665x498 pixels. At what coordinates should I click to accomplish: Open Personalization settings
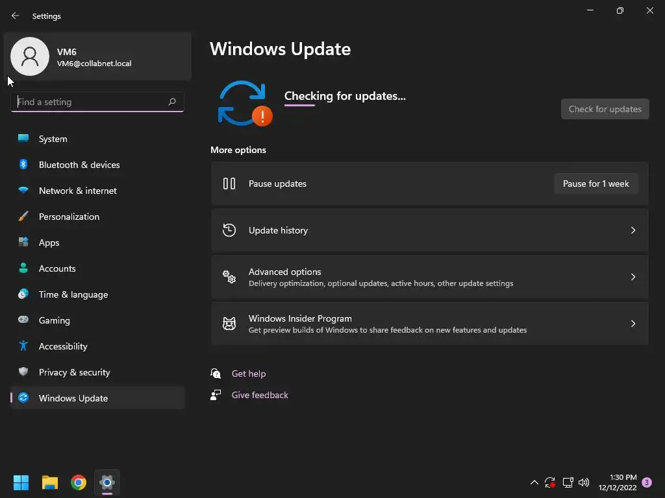[97, 217]
